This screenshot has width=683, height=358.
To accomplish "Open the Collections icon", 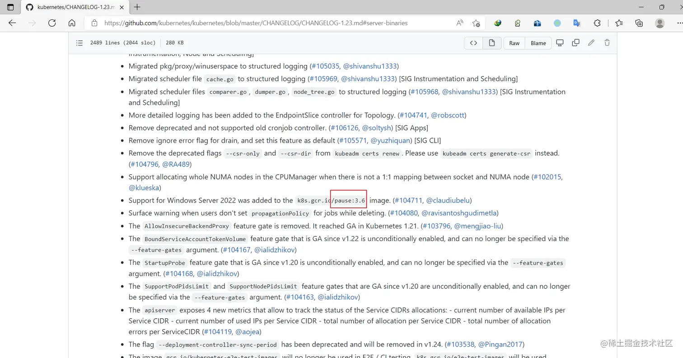I will 639,23.
